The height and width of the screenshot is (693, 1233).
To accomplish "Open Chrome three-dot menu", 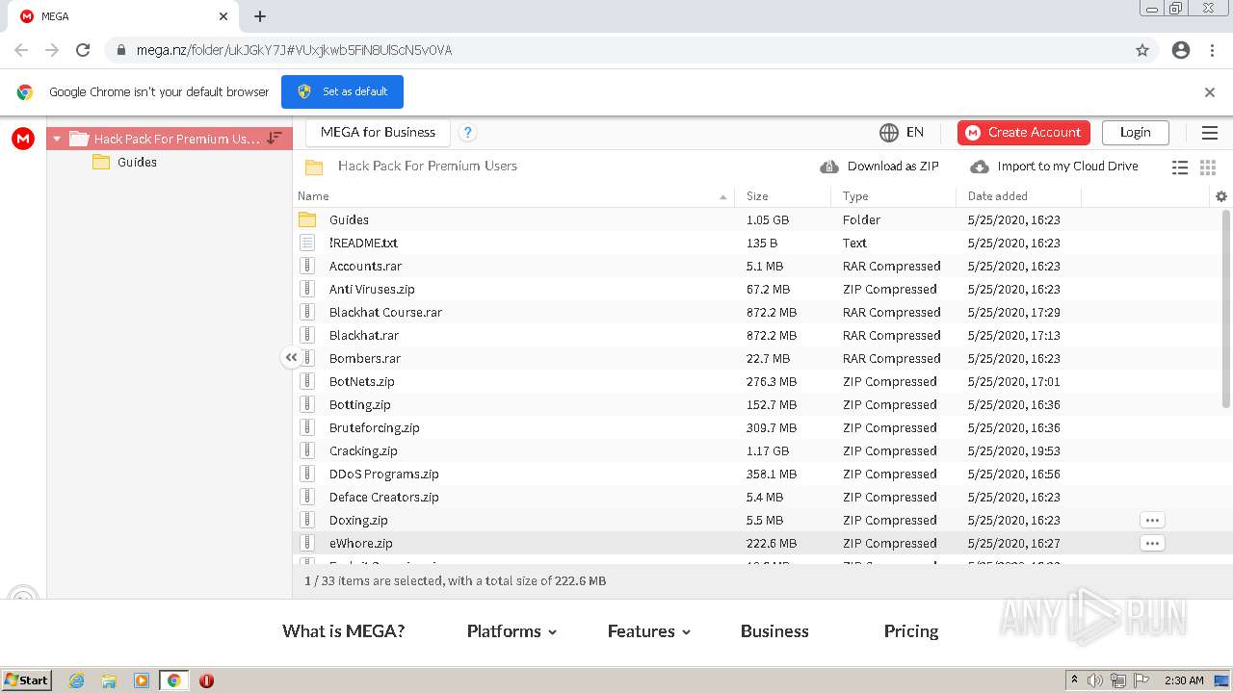I will [x=1213, y=50].
